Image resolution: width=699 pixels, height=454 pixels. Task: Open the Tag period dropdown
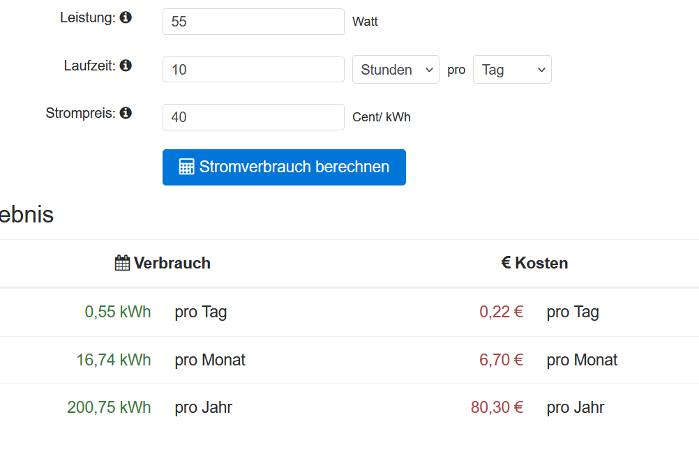[x=512, y=70]
